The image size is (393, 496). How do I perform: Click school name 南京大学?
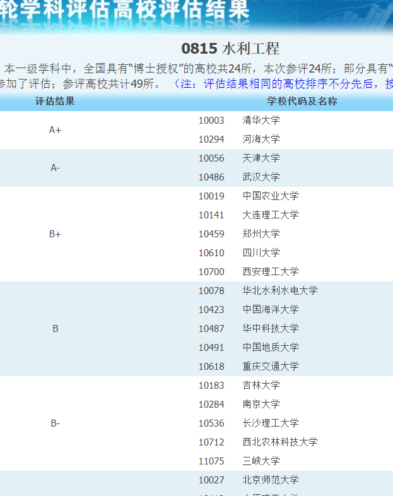[x=261, y=404]
